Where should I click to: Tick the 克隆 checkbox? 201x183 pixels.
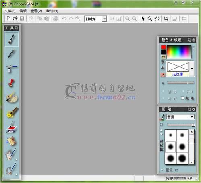182,98
